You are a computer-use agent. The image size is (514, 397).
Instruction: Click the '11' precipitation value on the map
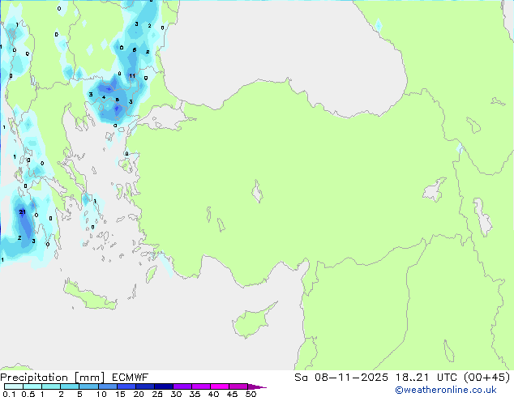tap(132, 75)
